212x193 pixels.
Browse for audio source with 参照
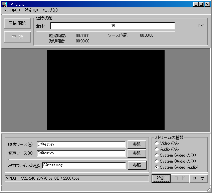pyautogui.click(x=137, y=153)
